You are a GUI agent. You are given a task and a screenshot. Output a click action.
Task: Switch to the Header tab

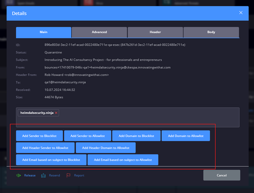tap(155, 32)
